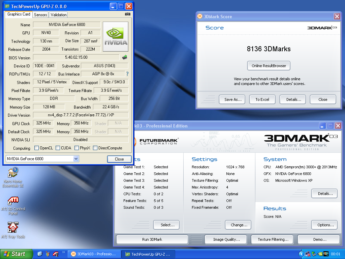The width and height of the screenshot is (345, 259).
Task: Minimize the 3DMark03 Professional Edition window
Action: [322, 126]
